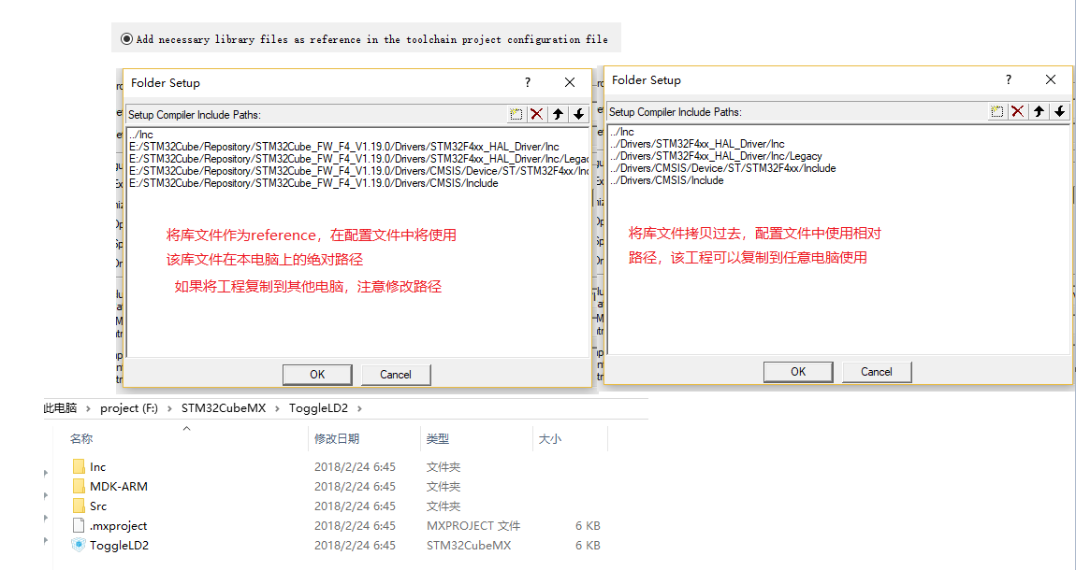Select E:/ path with CMSIS/Device/ST in left list
This screenshot has height=570, width=1076.
(x=359, y=171)
